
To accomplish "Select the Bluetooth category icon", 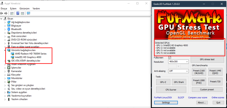I will tap(9, 29).
